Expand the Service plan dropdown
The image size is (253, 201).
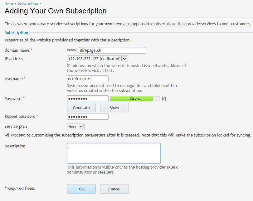[x=76, y=127]
